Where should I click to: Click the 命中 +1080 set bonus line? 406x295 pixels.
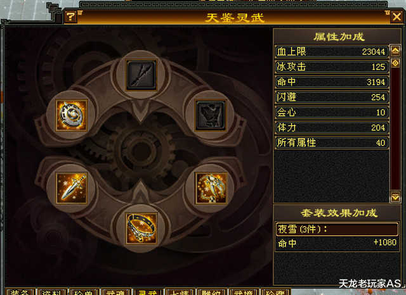pos(337,243)
